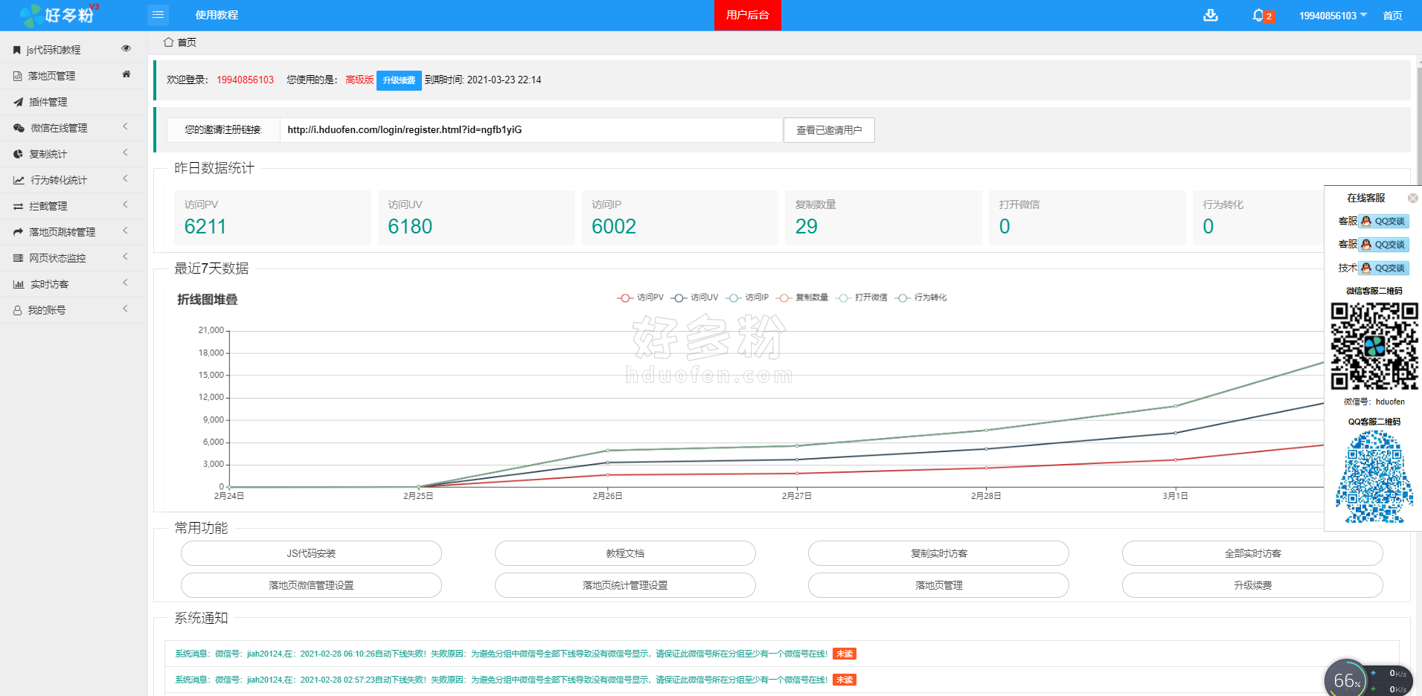Click the 微信客服二维码 QR code image
The width and height of the screenshot is (1422, 696).
pyautogui.click(x=1374, y=346)
